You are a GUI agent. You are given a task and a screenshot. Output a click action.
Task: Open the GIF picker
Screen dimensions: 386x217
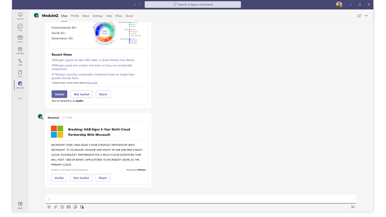[x=69, y=207]
